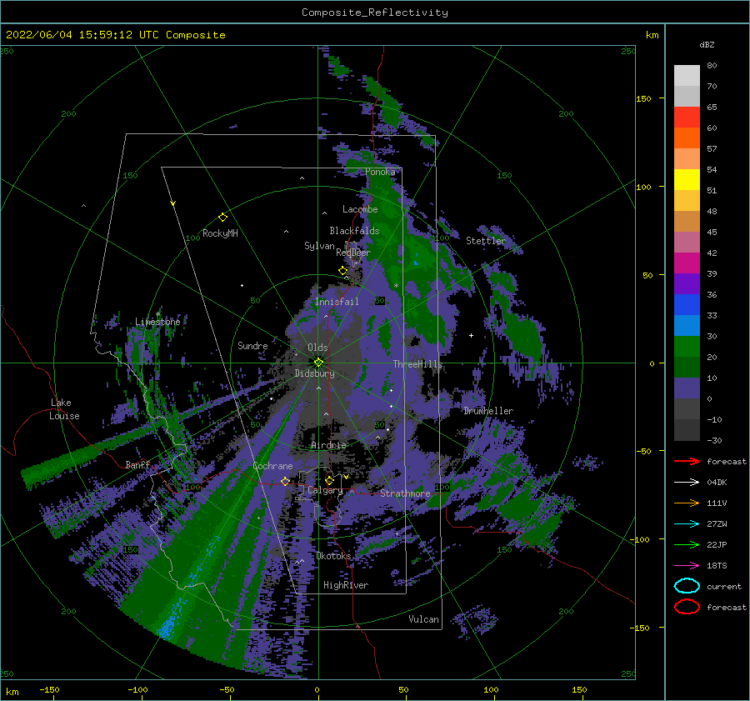Viewport: 750px width, 701px height.
Task: Click the Composite_Reflectivity title text
Action: 375,13
